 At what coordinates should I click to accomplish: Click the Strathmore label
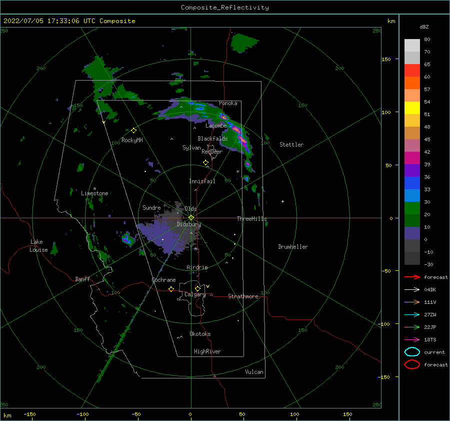pyautogui.click(x=243, y=296)
